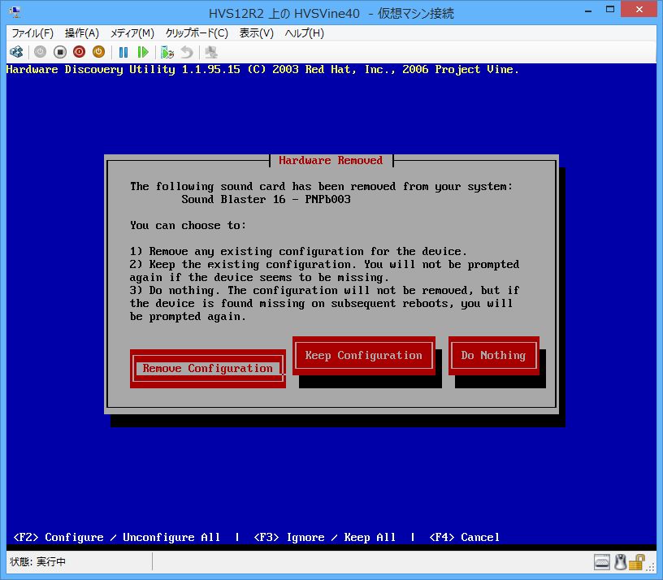Image resolution: width=663 pixels, height=580 pixels.
Task: Click the <F2> Configure / Unconfigure All text
Action: 117,537
